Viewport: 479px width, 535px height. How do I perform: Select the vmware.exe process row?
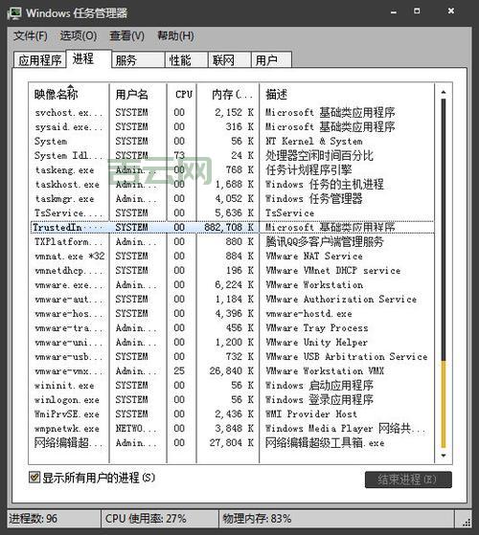[232, 284]
